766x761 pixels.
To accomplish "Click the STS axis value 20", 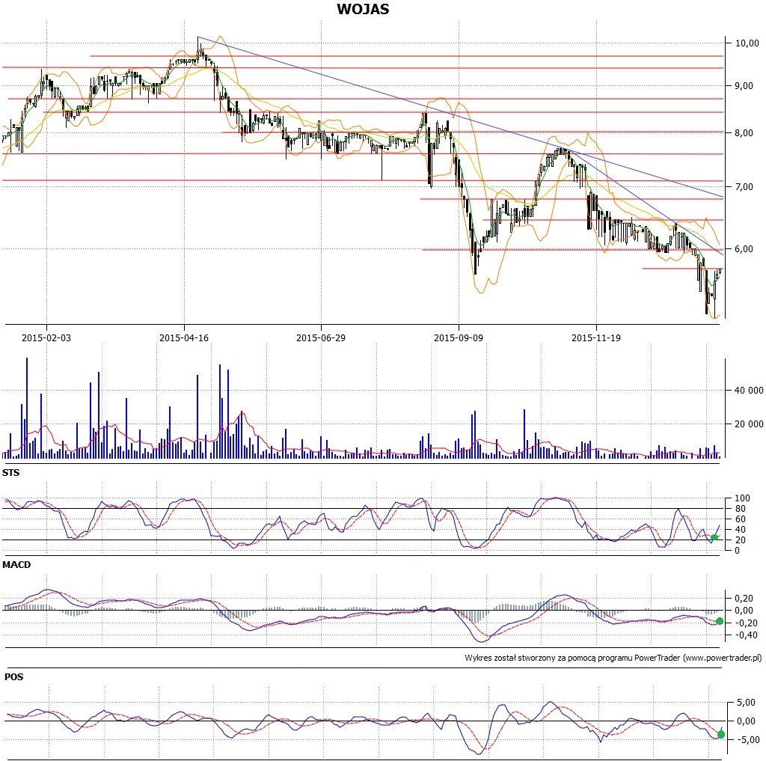I will pyautogui.click(x=740, y=540).
